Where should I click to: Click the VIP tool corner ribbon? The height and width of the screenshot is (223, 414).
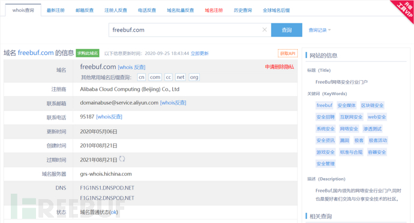[x=404, y=10]
